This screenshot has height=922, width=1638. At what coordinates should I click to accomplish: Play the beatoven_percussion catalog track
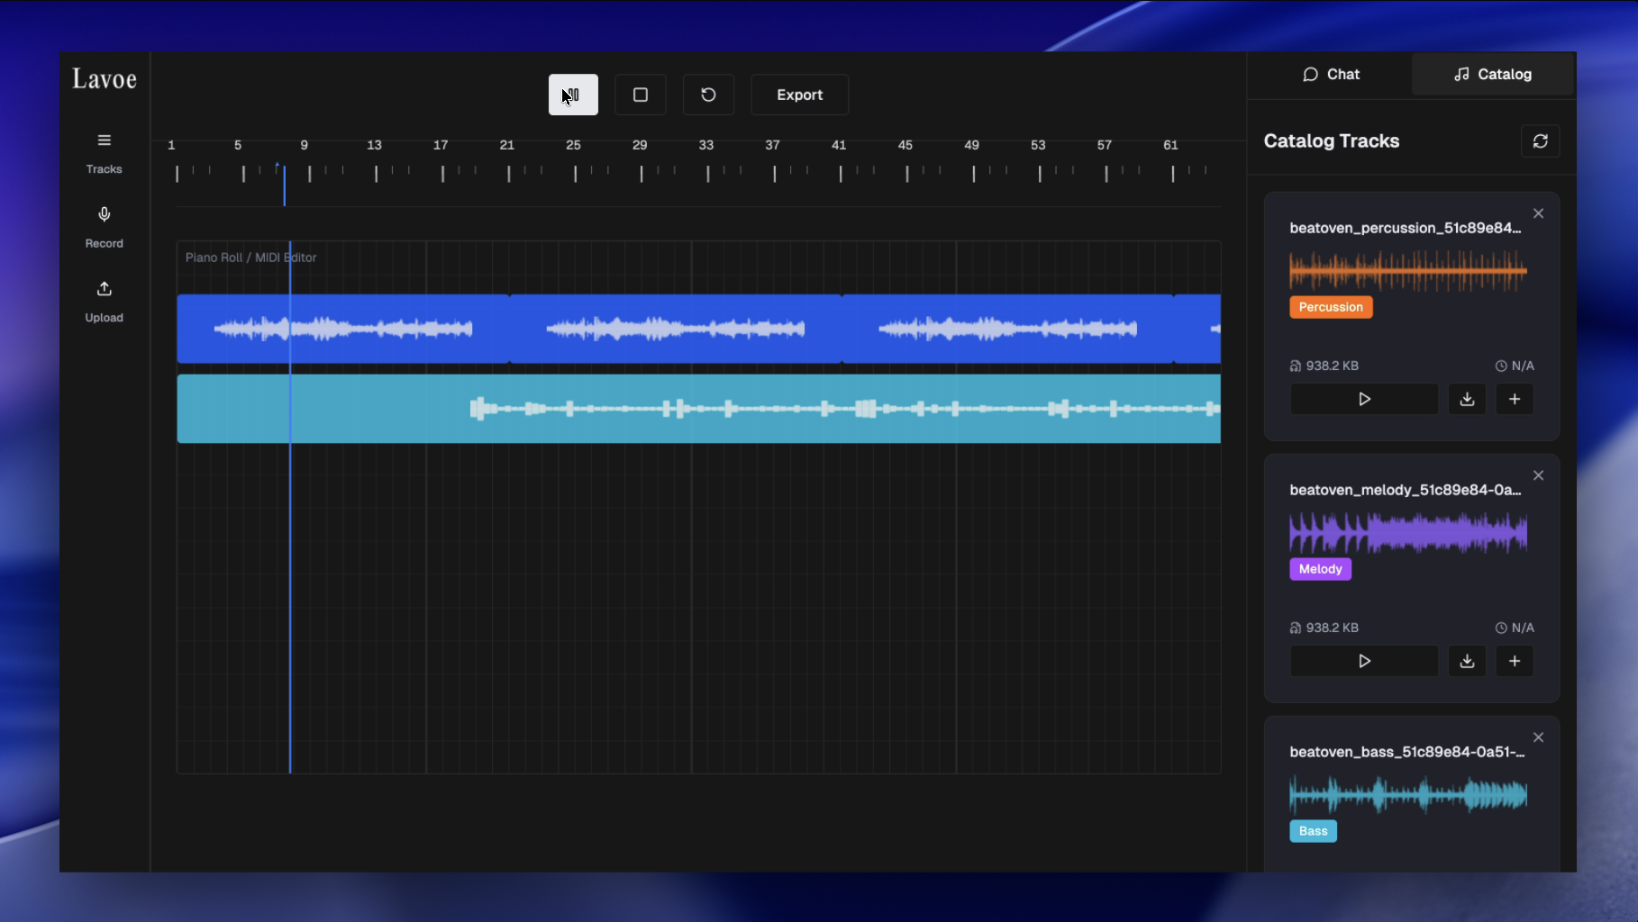tap(1364, 399)
